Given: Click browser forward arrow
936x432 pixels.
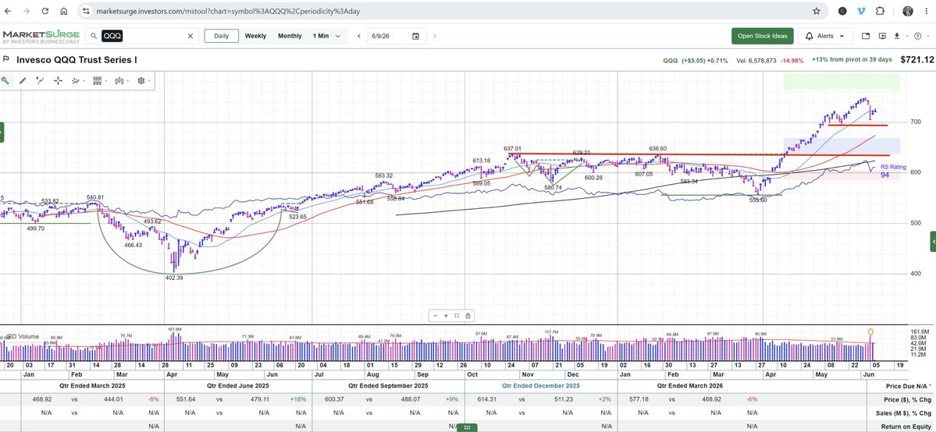Looking at the screenshot, I should [x=27, y=11].
